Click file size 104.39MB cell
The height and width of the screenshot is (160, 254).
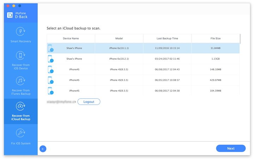click(216, 91)
